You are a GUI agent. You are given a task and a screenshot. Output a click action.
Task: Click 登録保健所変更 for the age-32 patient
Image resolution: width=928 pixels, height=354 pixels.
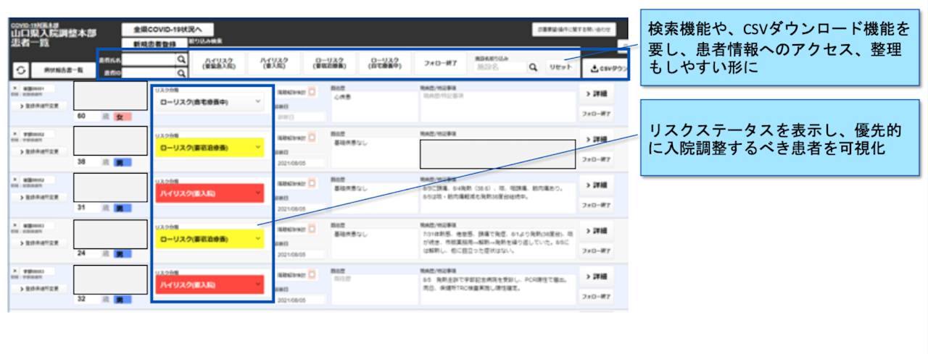[x=39, y=288]
